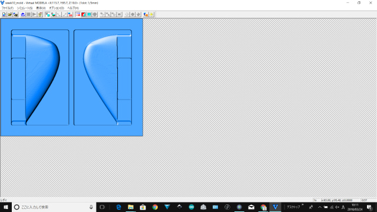Click the cyan rectangle workpiece icon
377x212 pixels.
89,14
